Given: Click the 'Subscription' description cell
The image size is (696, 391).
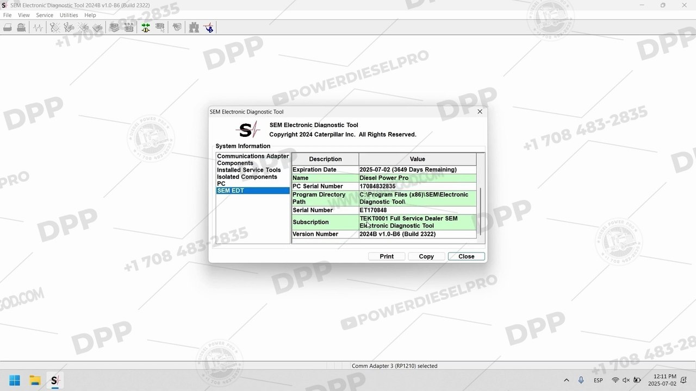Looking at the screenshot, I should point(325,222).
